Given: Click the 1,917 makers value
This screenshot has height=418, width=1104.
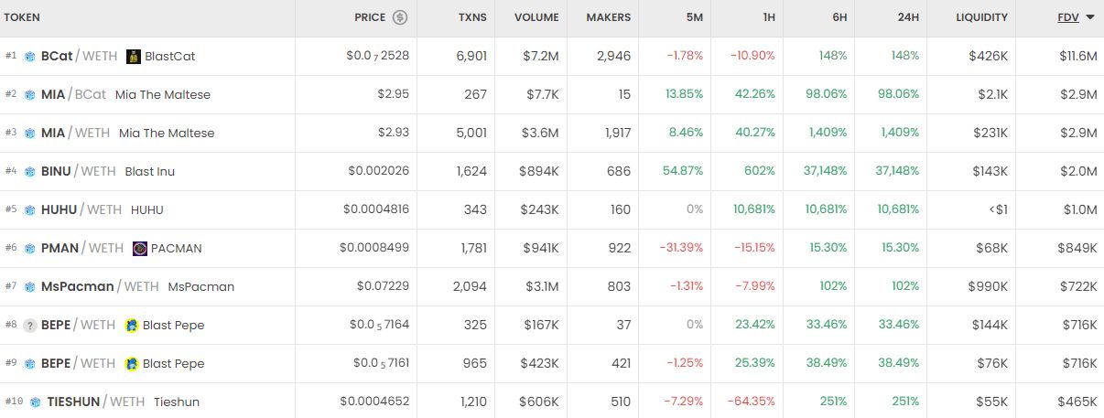Looking at the screenshot, I should pos(618,133).
